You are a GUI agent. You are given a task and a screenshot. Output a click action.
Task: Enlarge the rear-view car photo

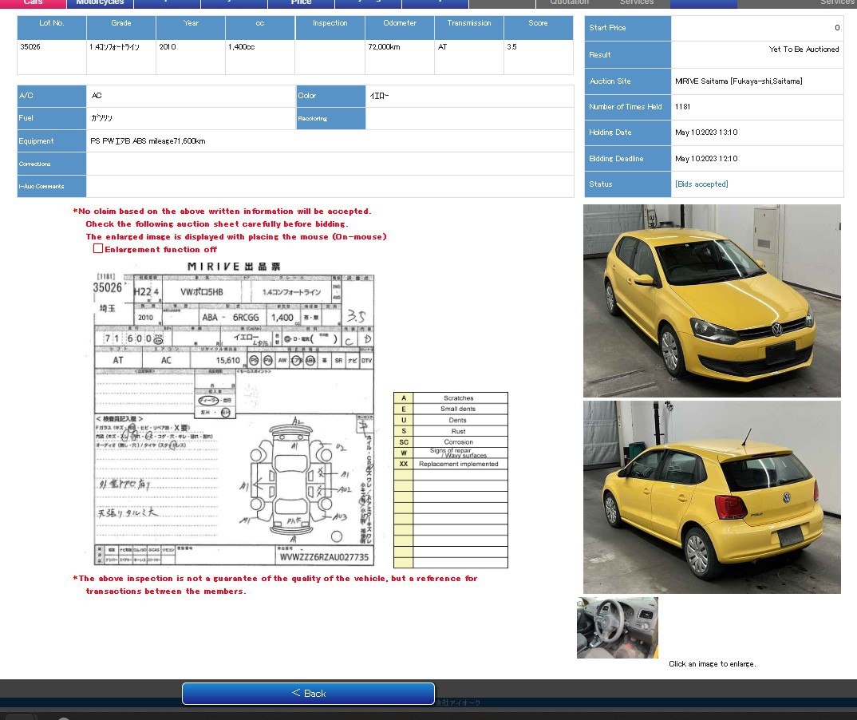click(711, 495)
